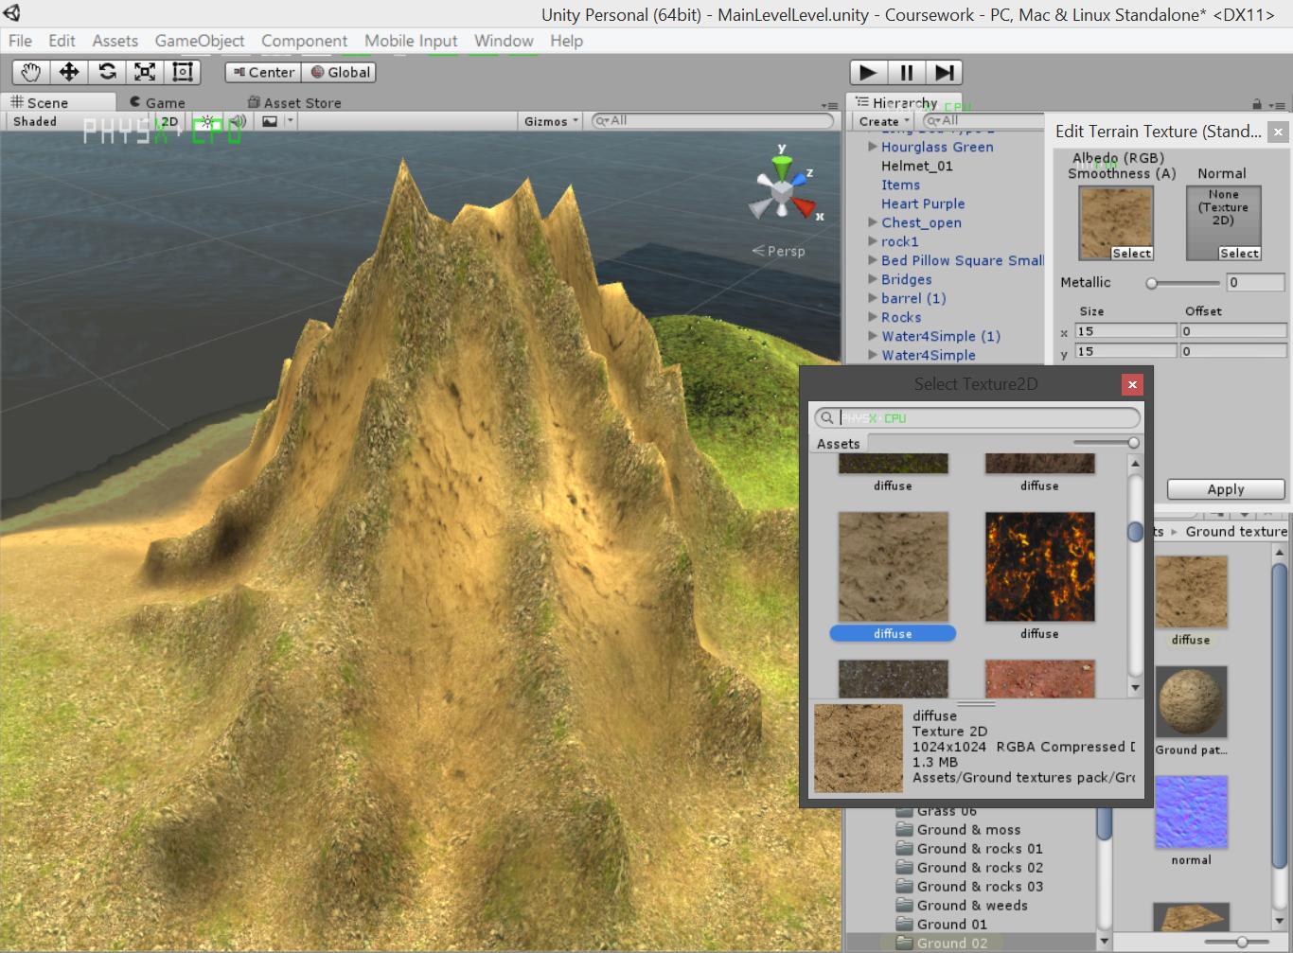Open the GameObject menu
Screen dimensions: 1293x953
coord(199,41)
